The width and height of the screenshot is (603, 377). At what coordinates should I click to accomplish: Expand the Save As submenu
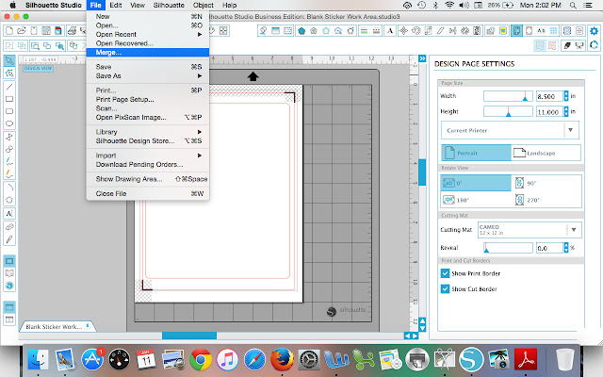pyautogui.click(x=148, y=75)
